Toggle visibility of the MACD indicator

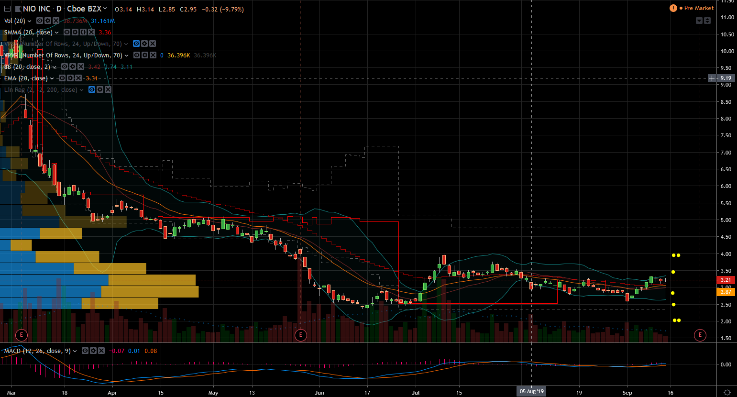click(85, 351)
